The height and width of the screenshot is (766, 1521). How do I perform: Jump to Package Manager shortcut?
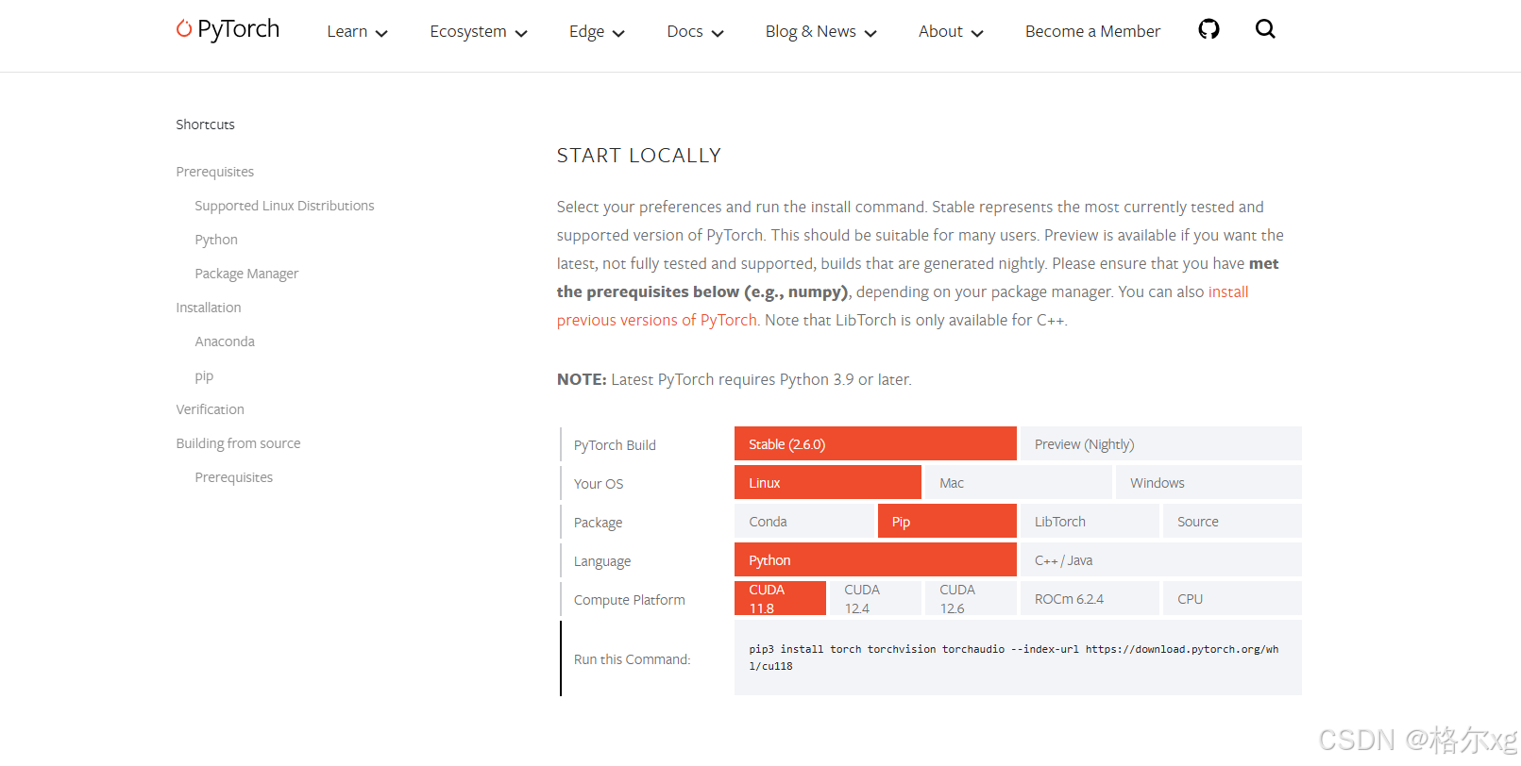[x=246, y=274]
